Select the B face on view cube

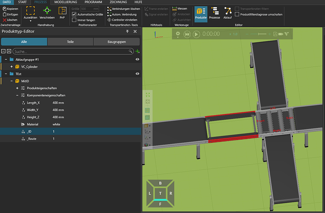click(x=160, y=183)
